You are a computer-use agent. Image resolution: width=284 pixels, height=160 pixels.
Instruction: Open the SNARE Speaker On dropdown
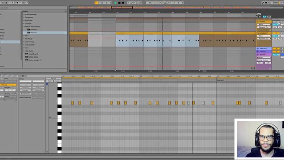(x=264, y=27)
